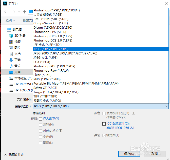Viewport: 170px width, 160px height.
Task: Tick the 使用校样设置 checkbox
Action: pyautogui.click(x=104, y=113)
